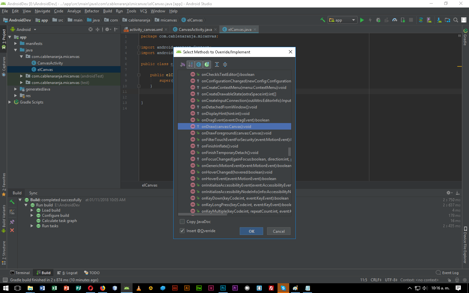Open AVD Manager icon in toolbar

point(429,20)
